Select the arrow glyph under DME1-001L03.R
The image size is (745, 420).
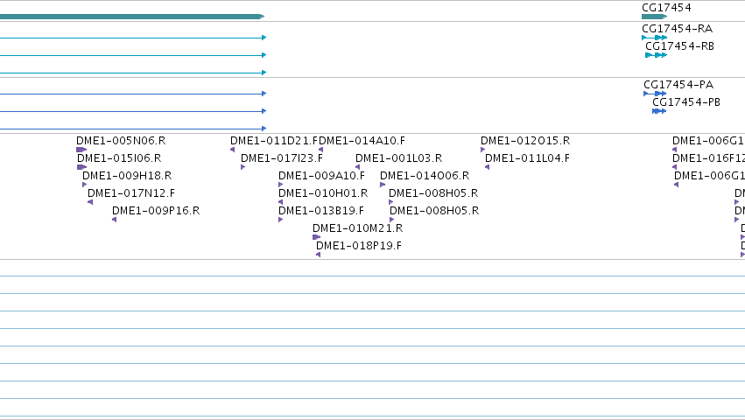point(357,167)
